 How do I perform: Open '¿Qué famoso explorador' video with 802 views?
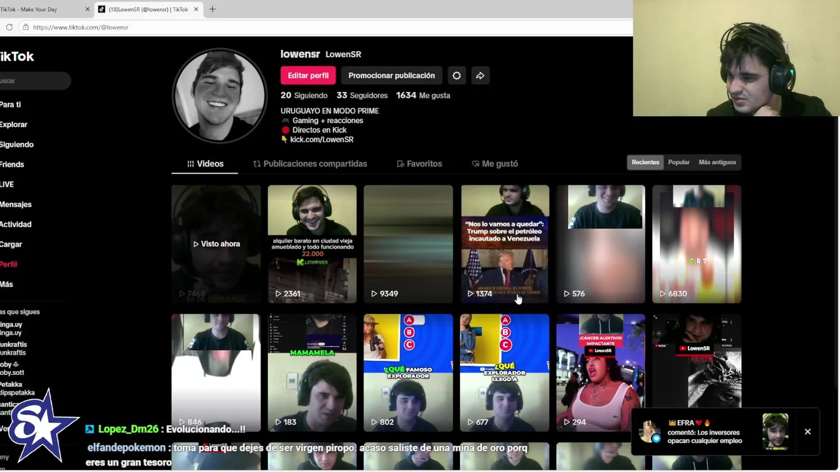click(408, 372)
